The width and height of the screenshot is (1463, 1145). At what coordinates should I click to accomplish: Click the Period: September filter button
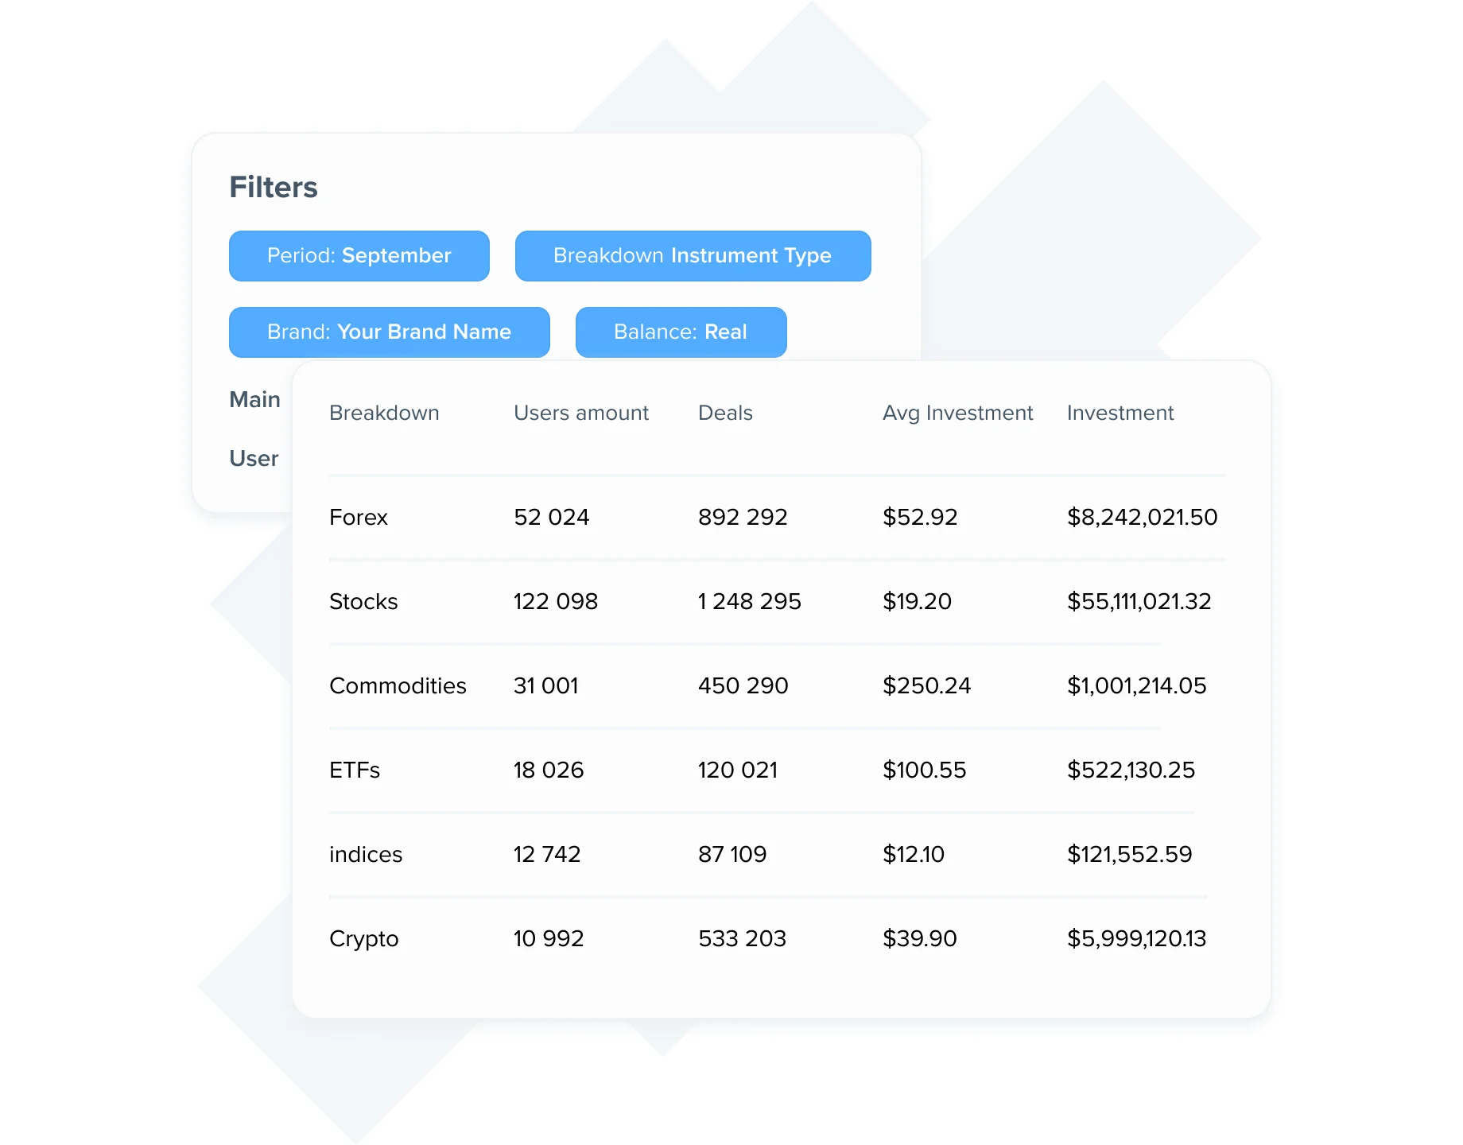pyautogui.click(x=359, y=255)
